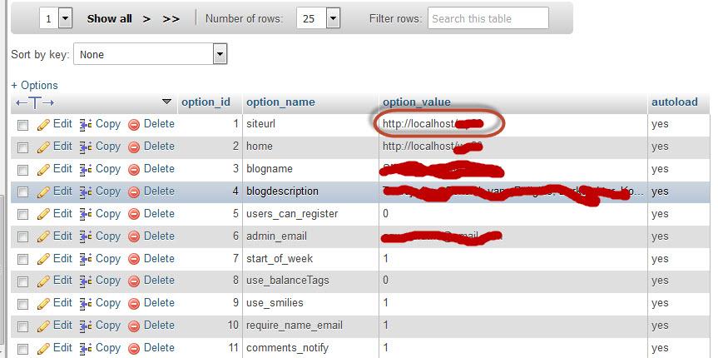The width and height of the screenshot is (718, 358).
Task: Click the red Delete icon for admin_email row
Action: click(x=134, y=236)
